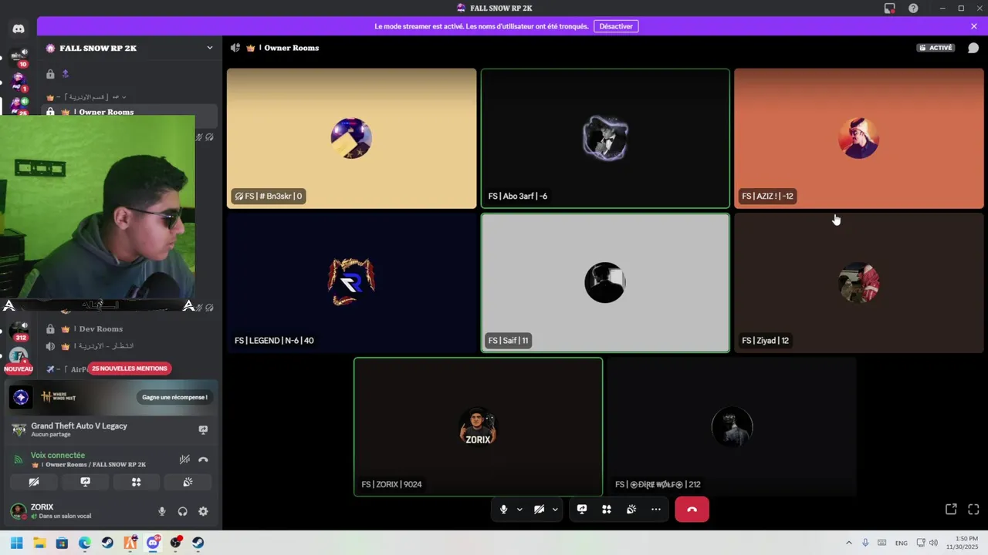Expand FALL SNOW RP 2K server menu
Screen dimensions: 988x555
point(209,48)
